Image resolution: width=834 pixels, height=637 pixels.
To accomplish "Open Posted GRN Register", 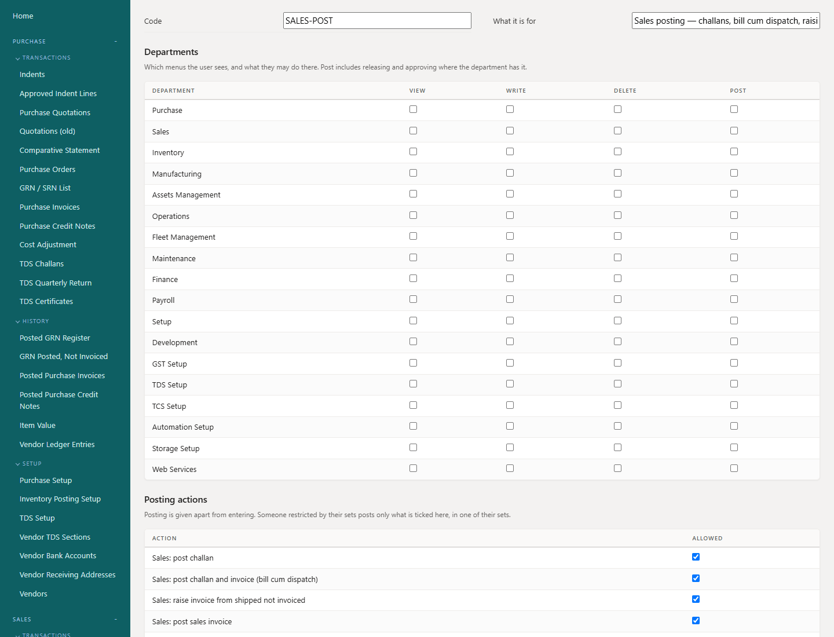I will coord(55,338).
